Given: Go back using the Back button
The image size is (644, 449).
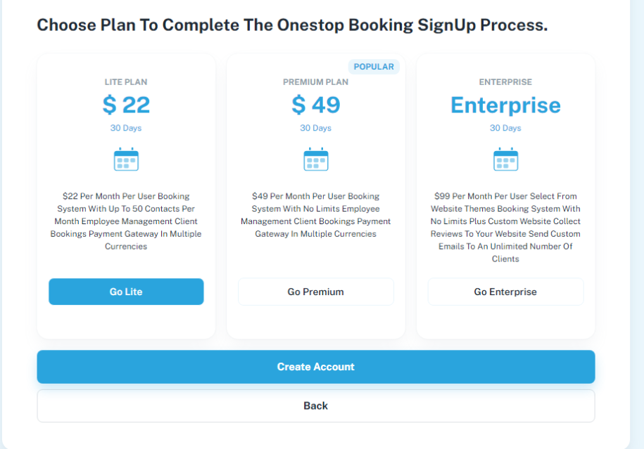Looking at the screenshot, I should pyautogui.click(x=316, y=405).
